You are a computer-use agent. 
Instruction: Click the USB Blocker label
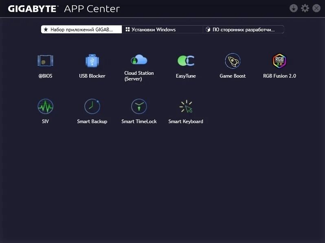click(x=92, y=76)
